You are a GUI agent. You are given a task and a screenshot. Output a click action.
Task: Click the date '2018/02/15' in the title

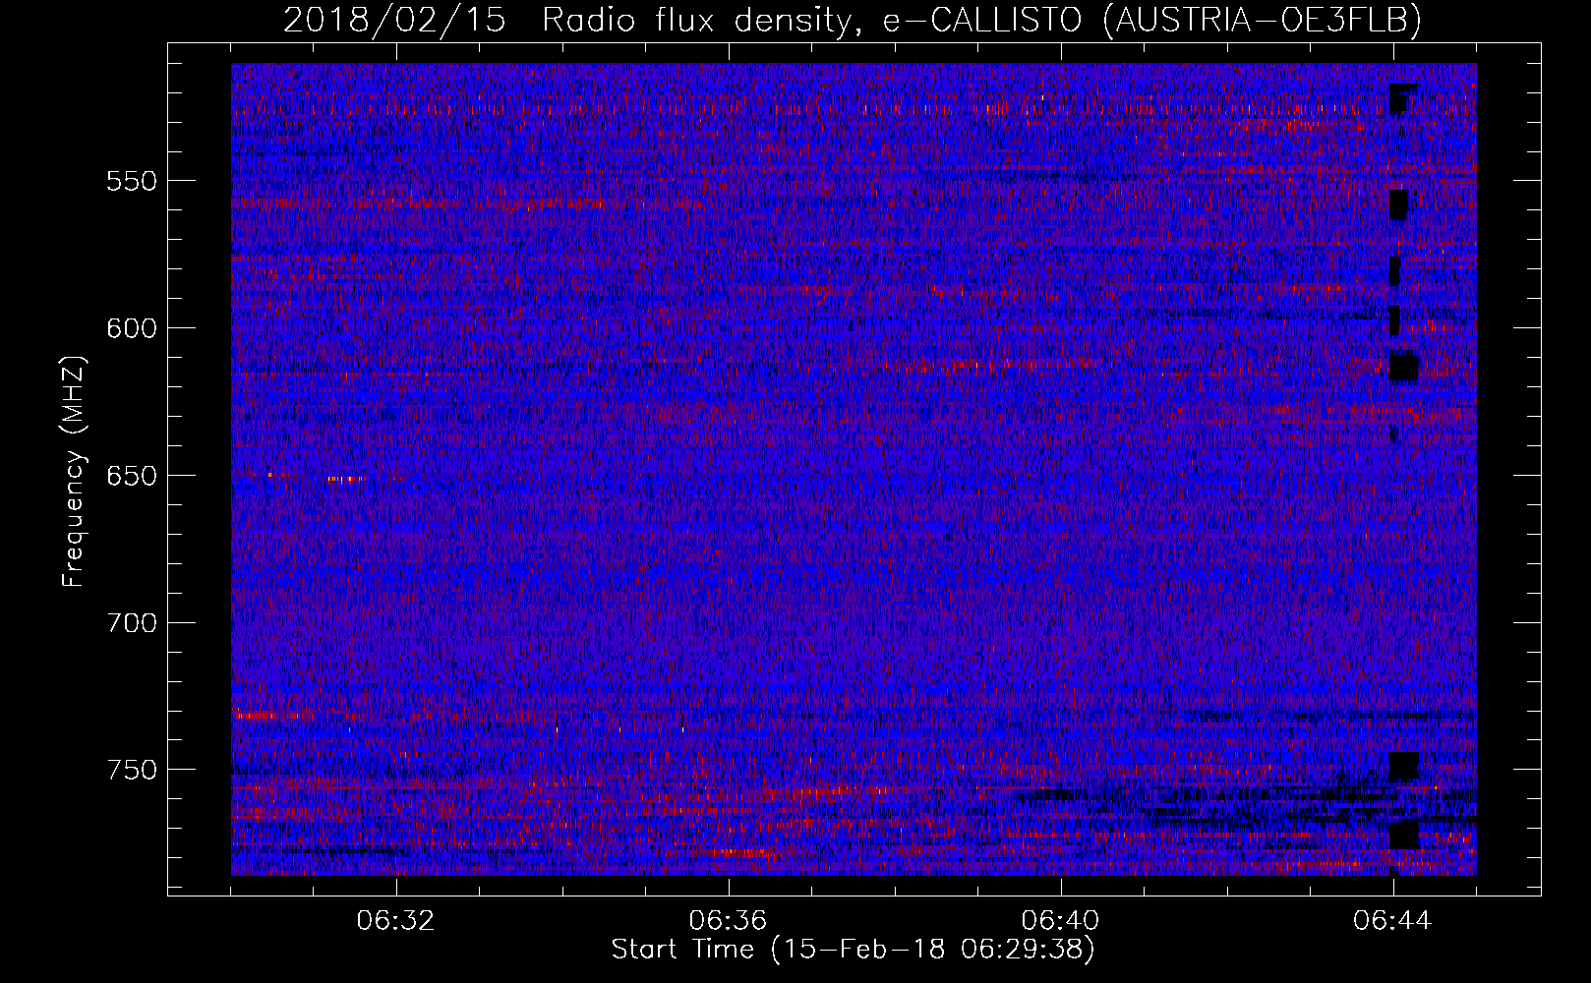pyautogui.click(x=394, y=20)
